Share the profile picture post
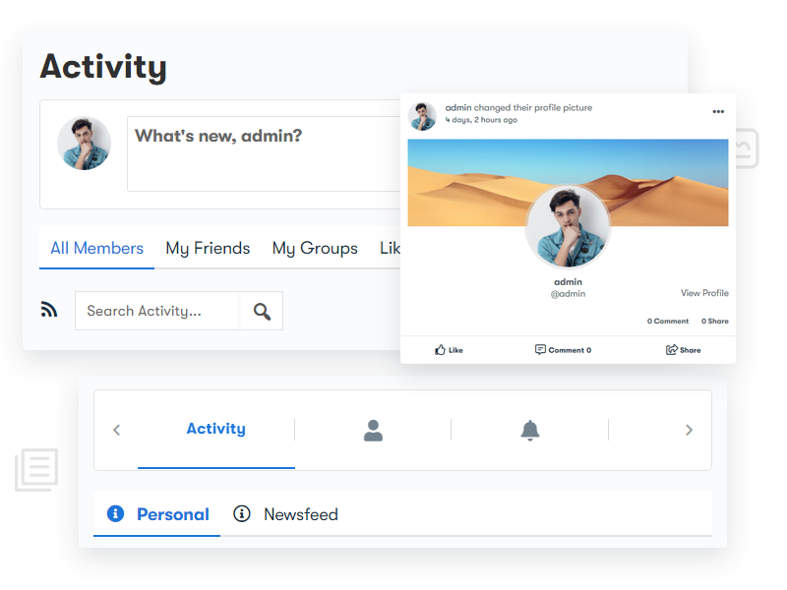 [683, 350]
